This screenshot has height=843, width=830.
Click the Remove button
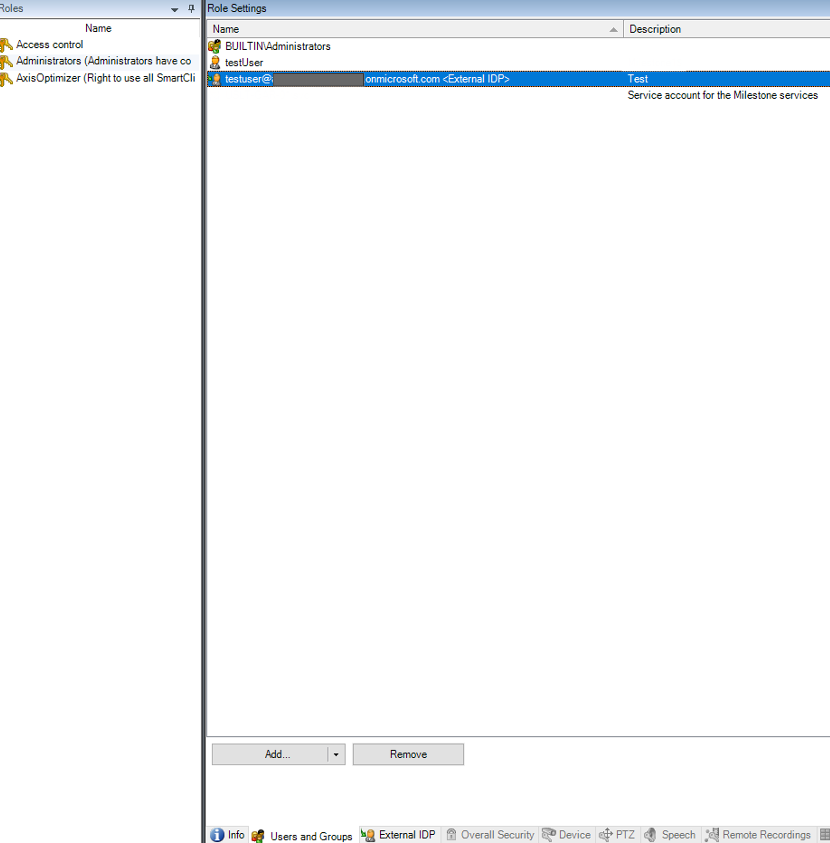pyautogui.click(x=408, y=754)
